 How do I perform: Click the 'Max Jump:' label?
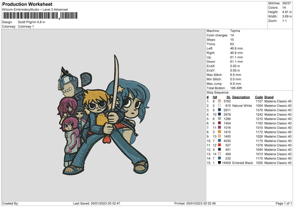tap(214, 83)
